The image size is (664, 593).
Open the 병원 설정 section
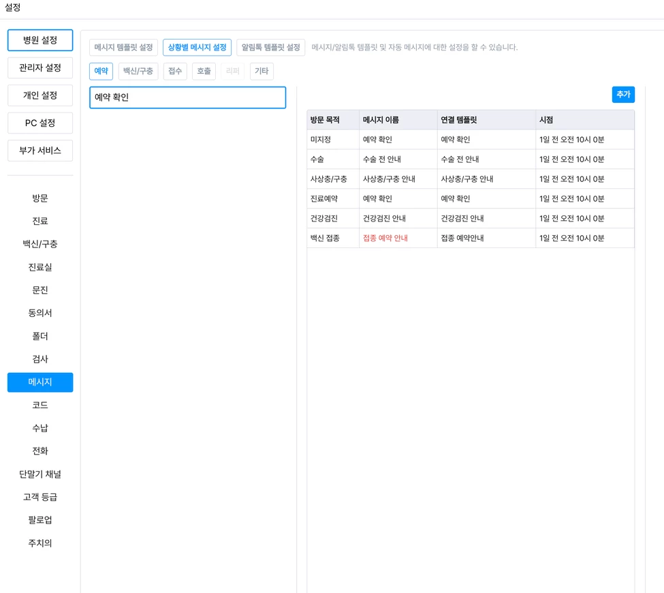40,40
